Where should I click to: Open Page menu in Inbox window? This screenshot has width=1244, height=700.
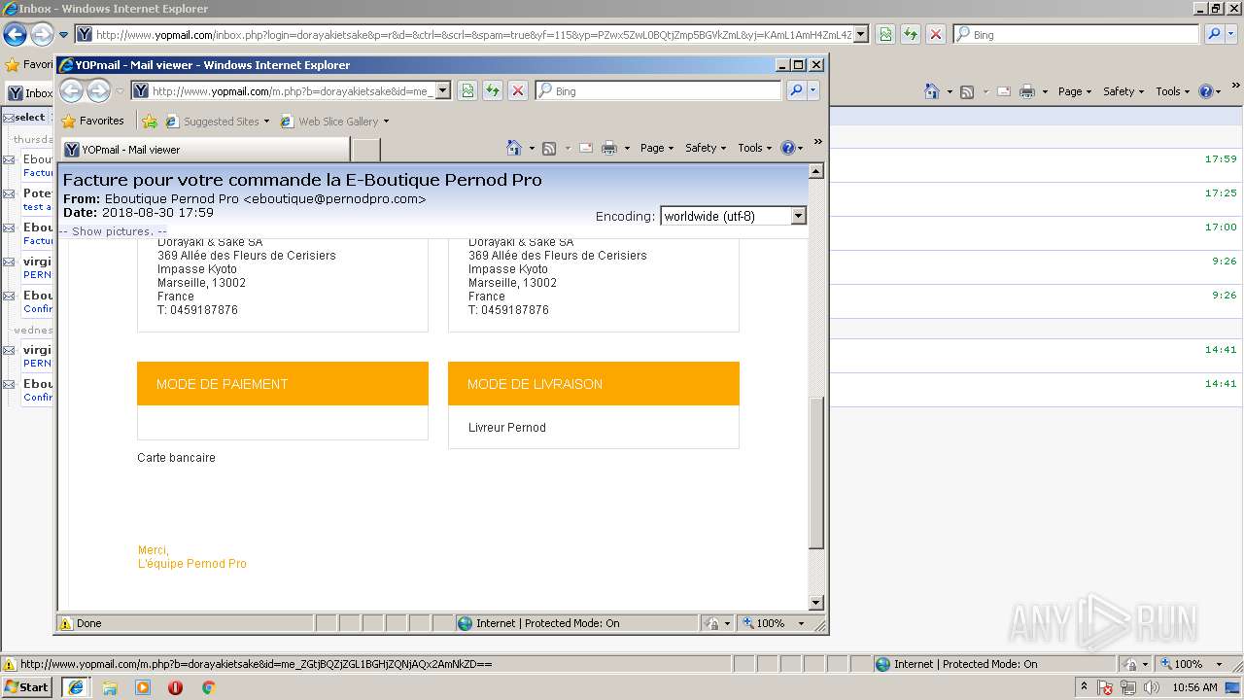[1074, 91]
